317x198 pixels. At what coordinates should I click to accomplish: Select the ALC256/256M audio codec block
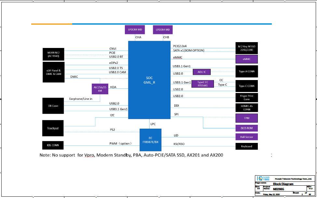(x=100, y=89)
